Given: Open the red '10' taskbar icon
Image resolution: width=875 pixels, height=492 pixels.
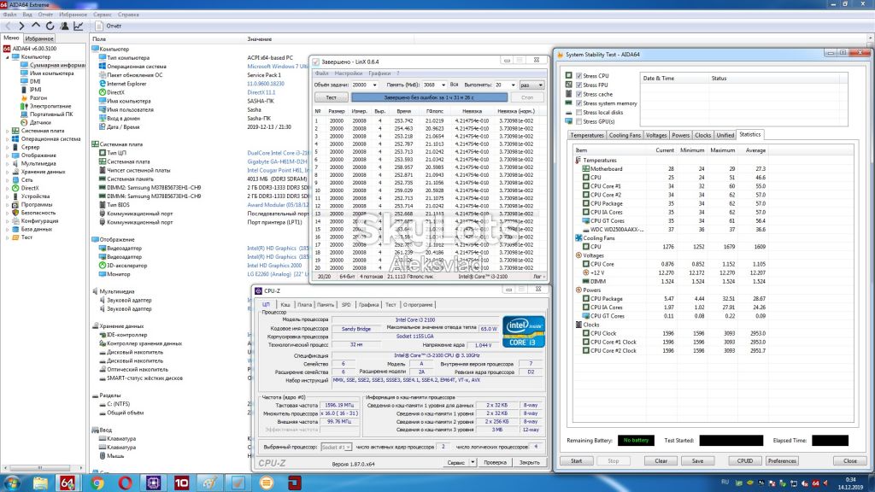Looking at the screenshot, I should (x=181, y=483).
